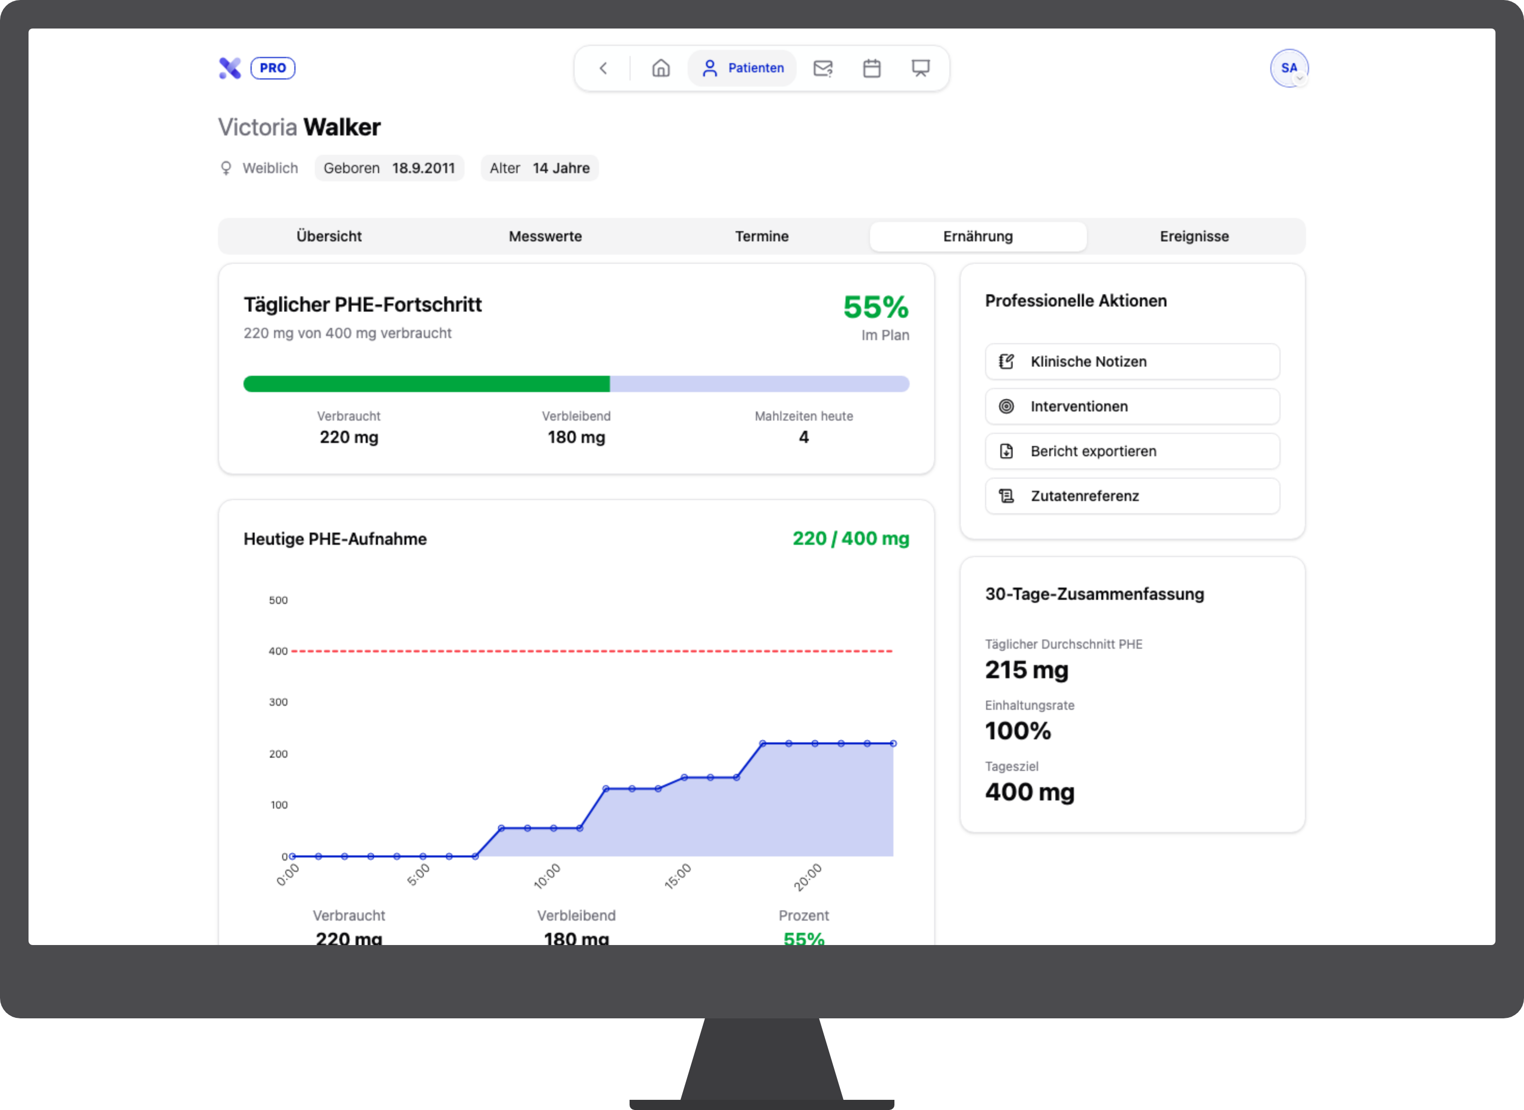Open Interventionen action
The height and width of the screenshot is (1110, 1524).
tap(1132, 406)
